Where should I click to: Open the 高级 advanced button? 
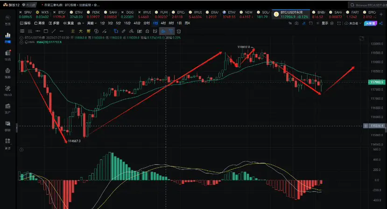(x=40, y=23)
